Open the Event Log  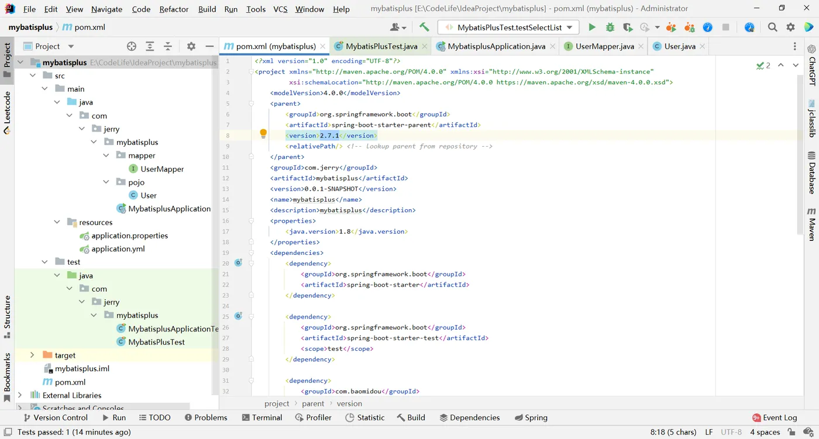tap(775, 417)
